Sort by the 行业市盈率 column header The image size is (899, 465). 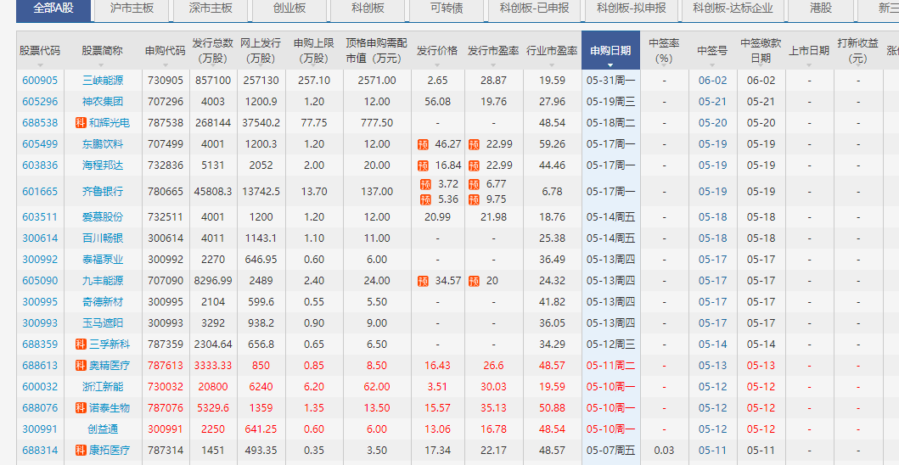(552, 50)
